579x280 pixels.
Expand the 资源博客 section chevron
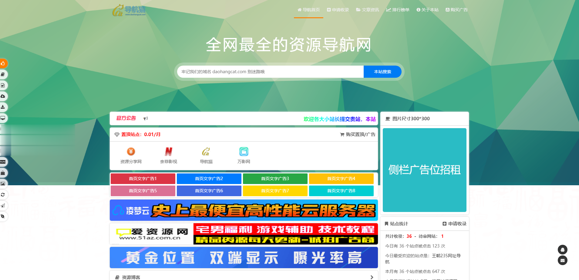point(371,277)
